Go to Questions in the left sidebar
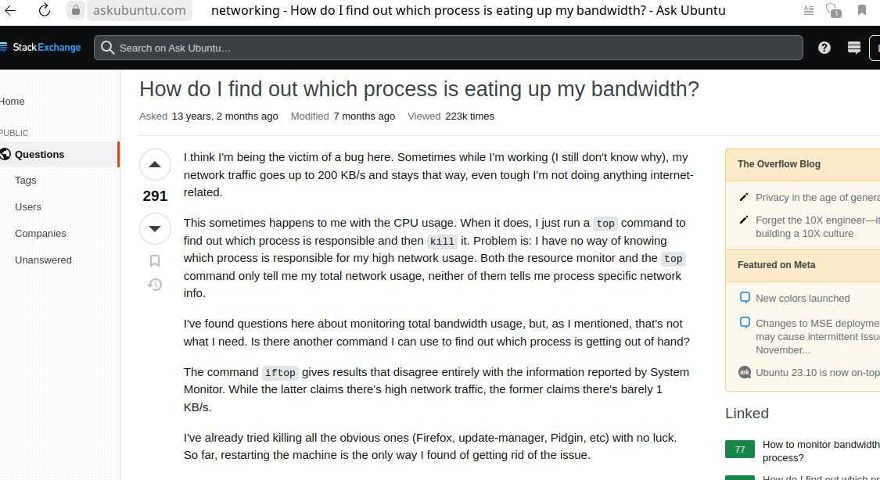The height and width of the screenshot is (480, 880). [39, 154]
